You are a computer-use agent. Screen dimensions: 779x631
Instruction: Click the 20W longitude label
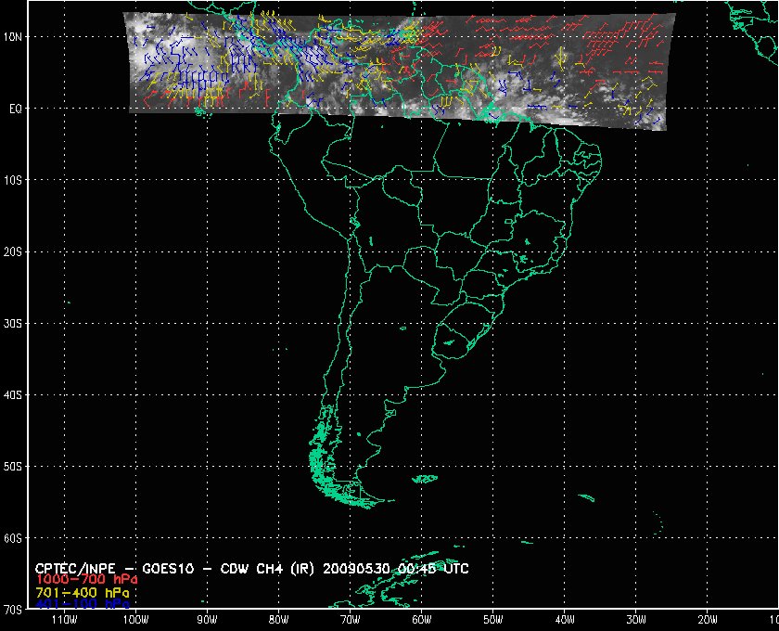[x=708, y=620]
